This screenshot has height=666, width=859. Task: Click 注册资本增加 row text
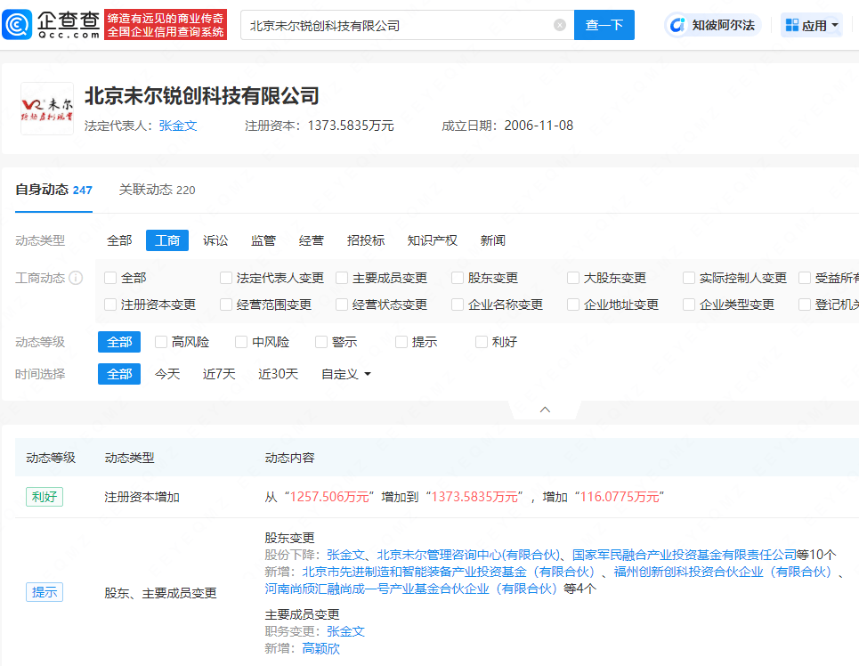[142, 497]
